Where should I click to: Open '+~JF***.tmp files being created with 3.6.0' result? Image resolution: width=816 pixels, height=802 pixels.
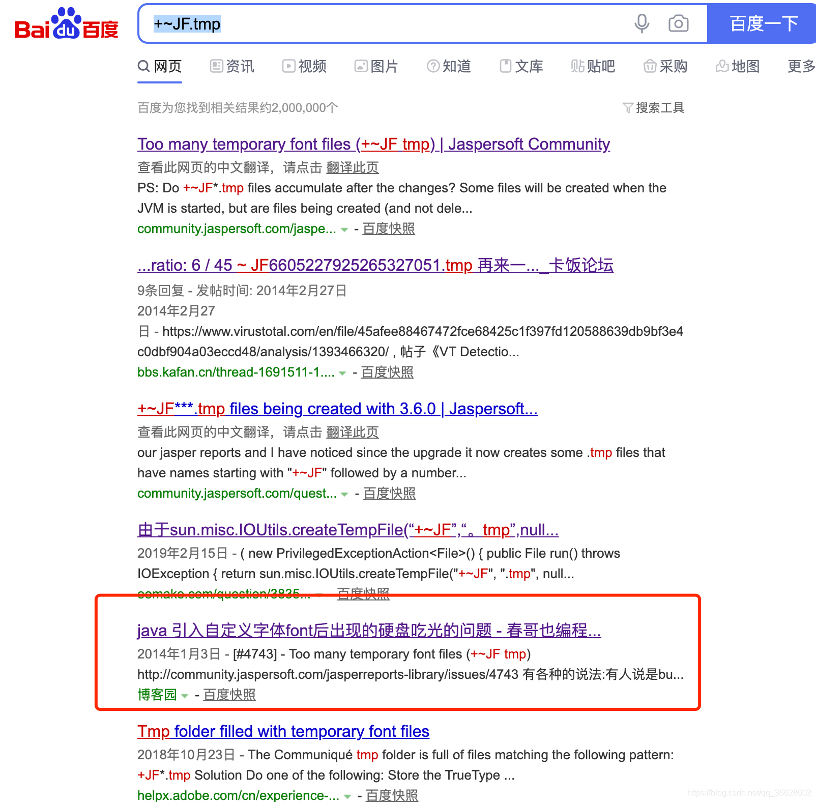pyautogui.click(x=337, y=409)
